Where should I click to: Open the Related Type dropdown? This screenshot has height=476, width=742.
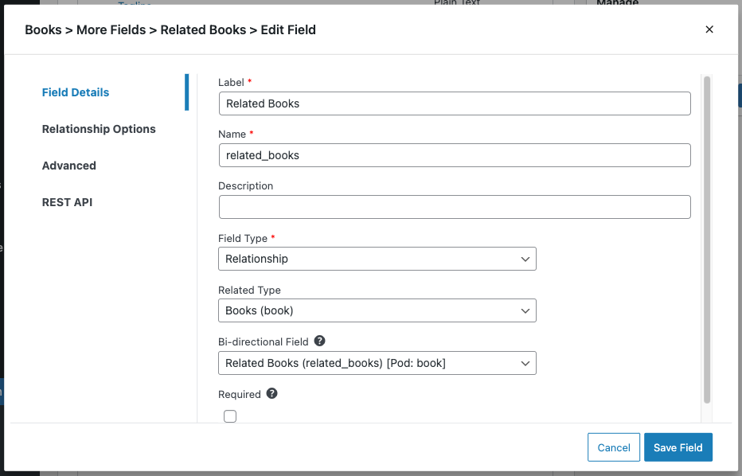coord(377,310)
